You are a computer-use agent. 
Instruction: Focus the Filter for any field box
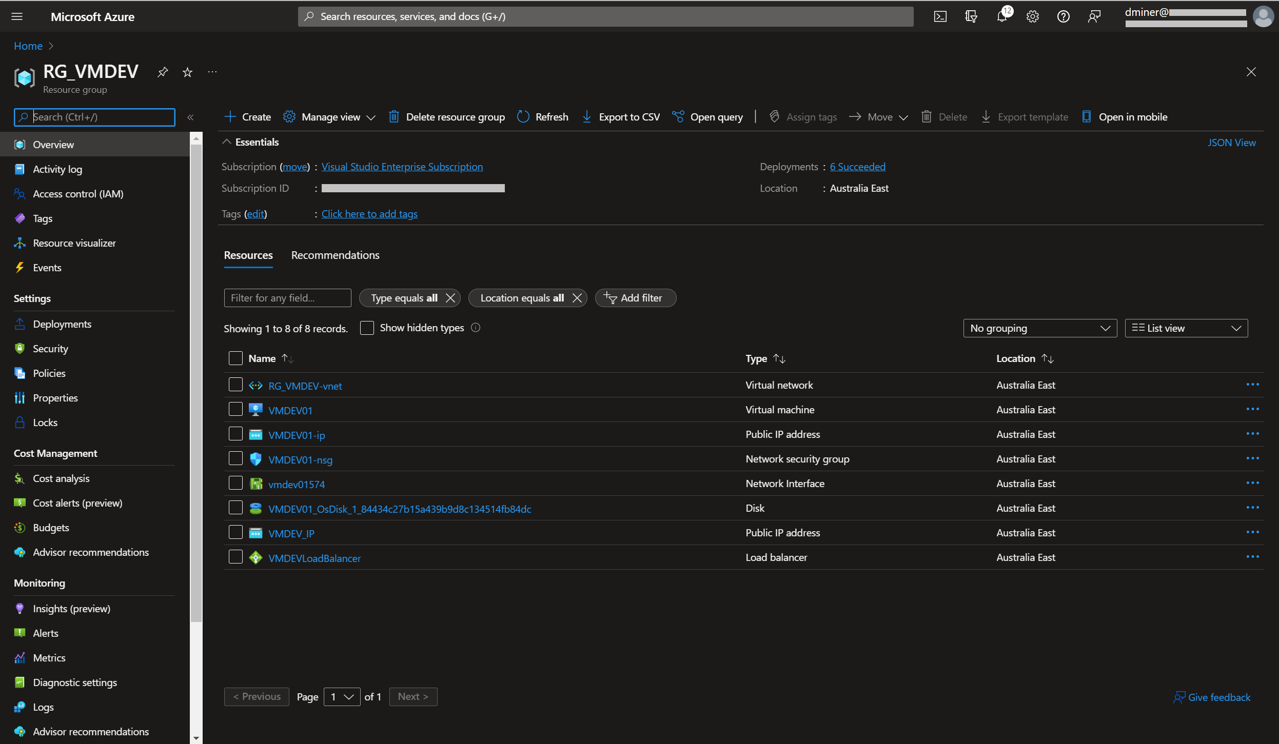point(287,298)
